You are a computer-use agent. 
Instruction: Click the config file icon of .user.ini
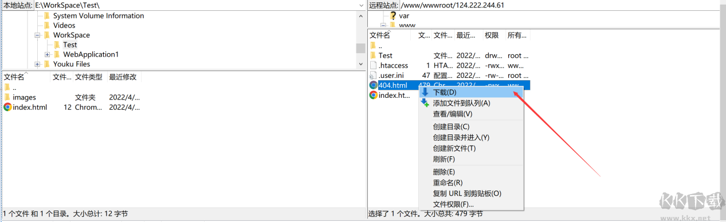[373, 76]
